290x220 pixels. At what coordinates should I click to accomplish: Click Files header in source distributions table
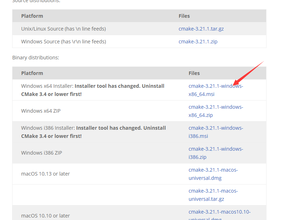coord(184,16)
